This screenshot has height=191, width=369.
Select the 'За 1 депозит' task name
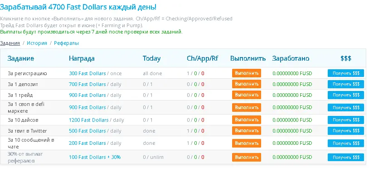[23, 84]
